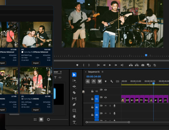Select the Track Select Forward tool
Image resolution: width=169 pixels, height=130 pixels.
[x=74, y=81]
